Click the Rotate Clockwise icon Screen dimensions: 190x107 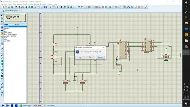[x=2, y=84]
